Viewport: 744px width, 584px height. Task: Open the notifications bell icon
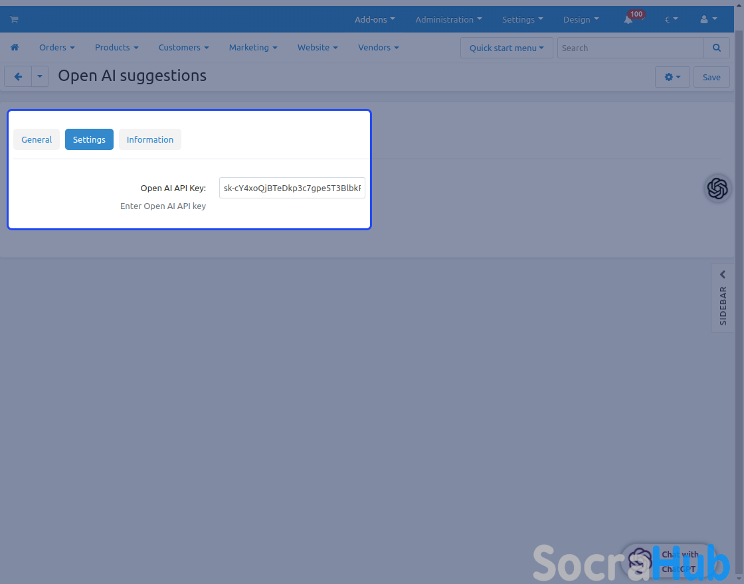(628, 20)
